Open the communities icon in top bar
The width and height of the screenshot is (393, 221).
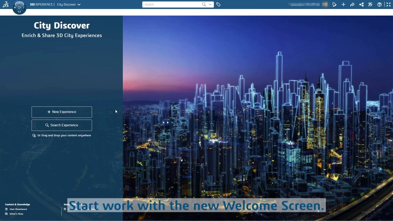click(370, 5)
